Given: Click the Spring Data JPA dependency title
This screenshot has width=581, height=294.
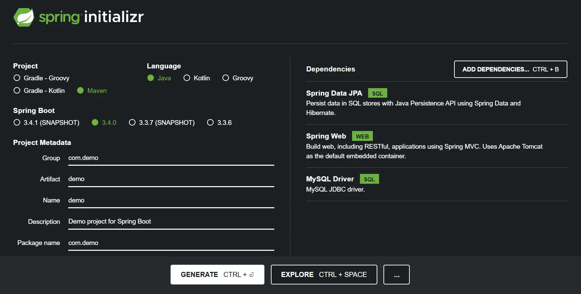Looking at the screenshot, I should [x=334, y=93].
